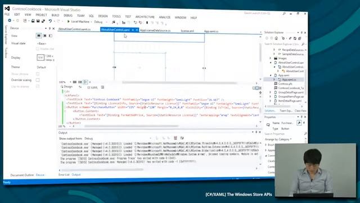Expand the Brush section in Properties panel

click(x=266, y=145)
